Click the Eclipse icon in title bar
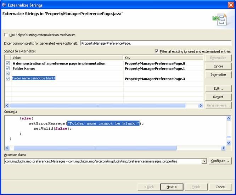Viewport: 236px width, 195px height. [4, 5]
